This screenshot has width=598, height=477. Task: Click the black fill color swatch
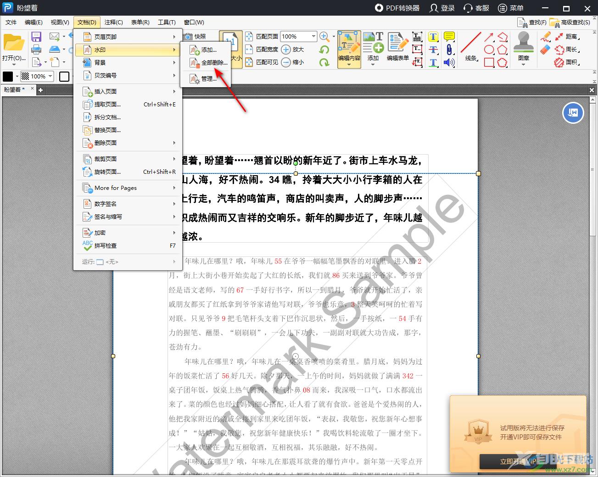tap(8, 77)
